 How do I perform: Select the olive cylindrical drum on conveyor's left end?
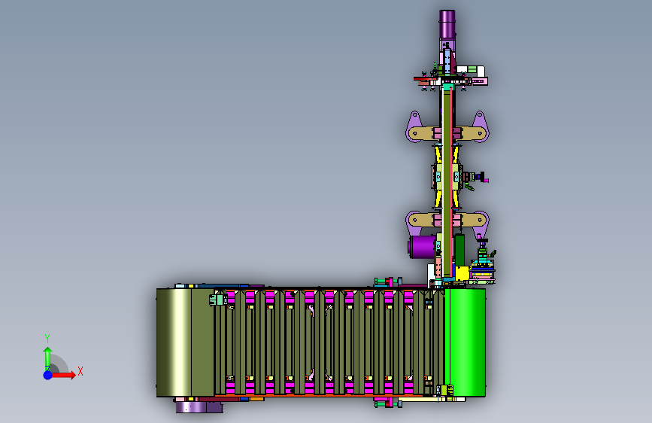(185, 342)
